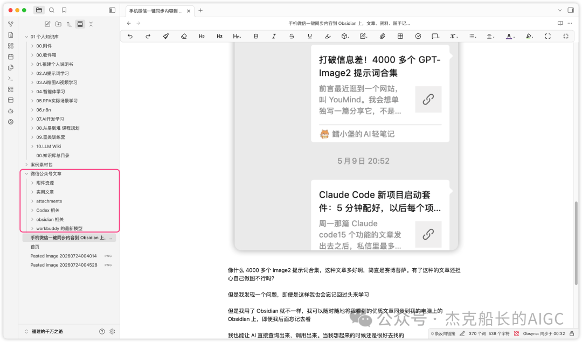Toggle underline formatting
The height and width of the screenshot is (342, 582).
click(x=309, y=36)
